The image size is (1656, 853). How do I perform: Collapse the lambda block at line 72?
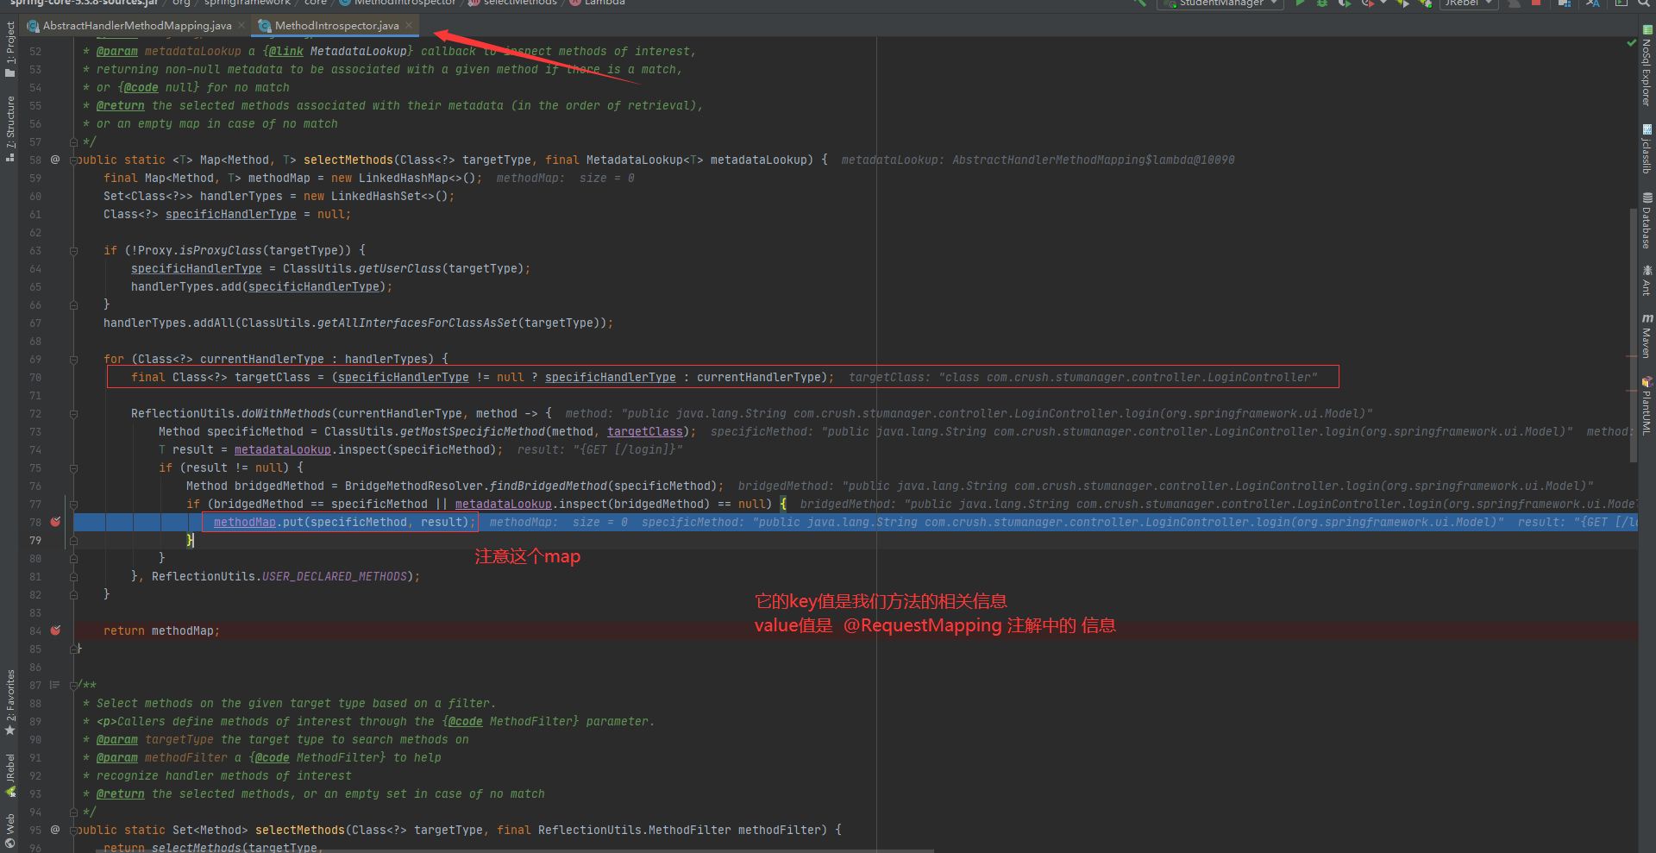click(74, 414)
